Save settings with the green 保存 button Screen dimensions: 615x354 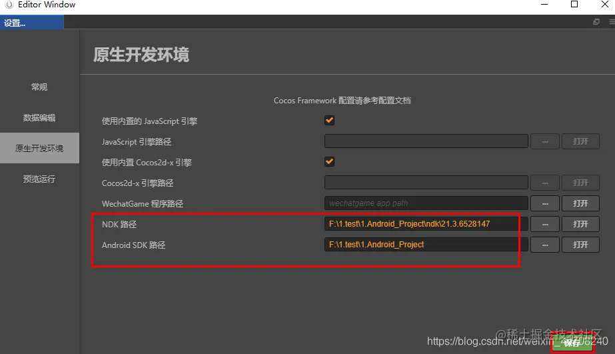572,343
